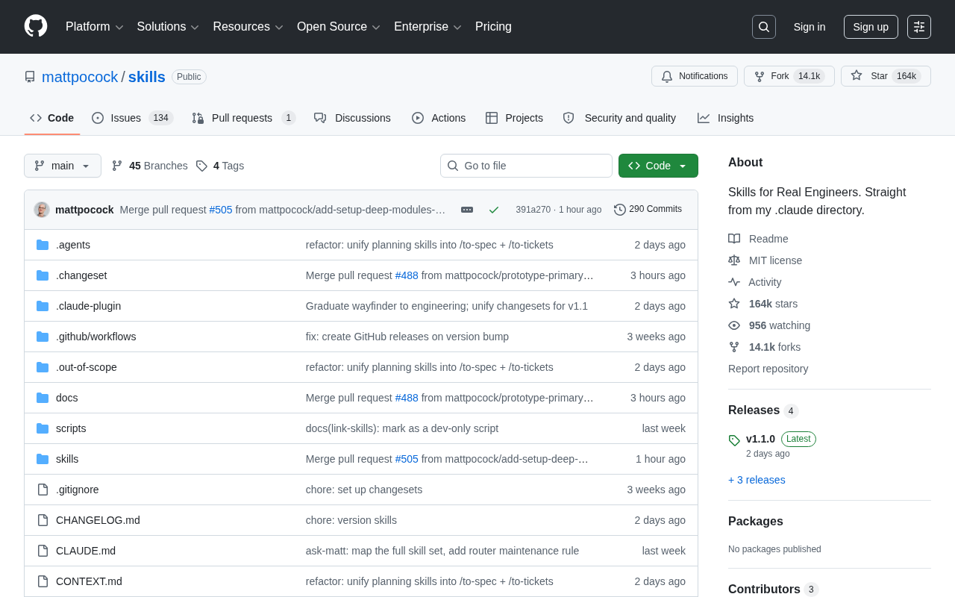
Task: Open the v1.1.0 latest release
Action: click(760, 439)
